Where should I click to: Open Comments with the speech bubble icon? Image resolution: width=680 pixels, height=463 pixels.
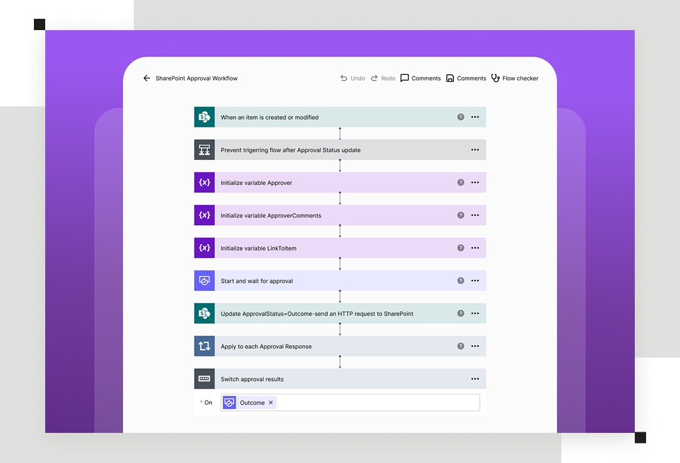(420, 78)
